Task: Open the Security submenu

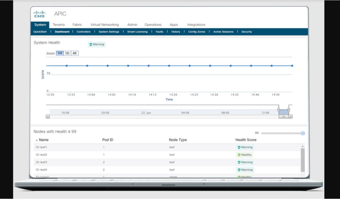Action: point(247,31)
